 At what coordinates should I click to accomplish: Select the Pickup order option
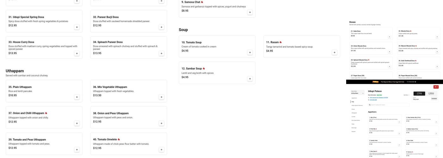pyautogui.click(x=420, y=93)
